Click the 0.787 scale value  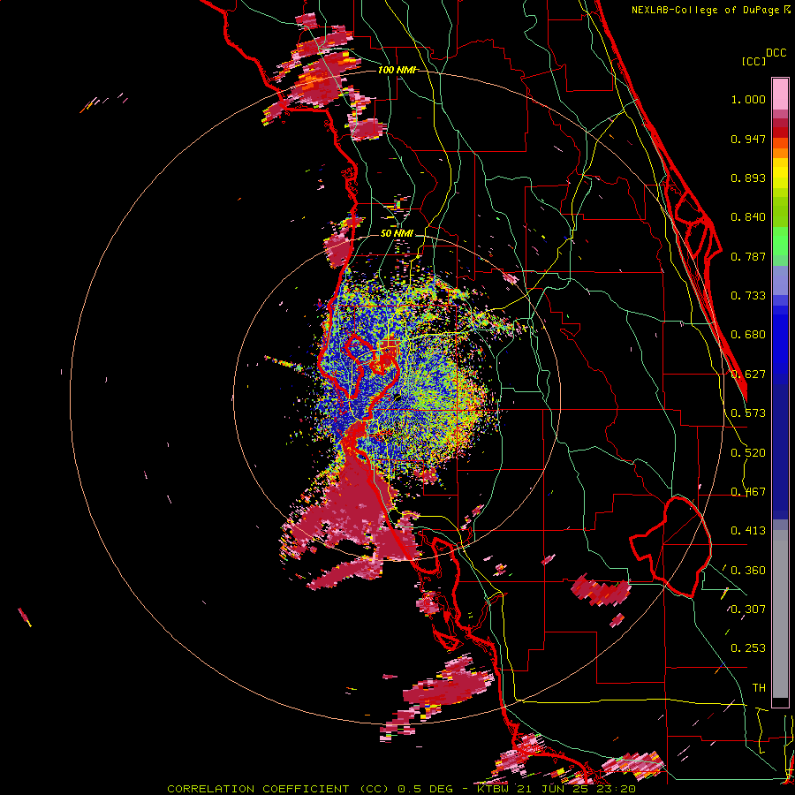pyautogui.click(x=748, y=256)
